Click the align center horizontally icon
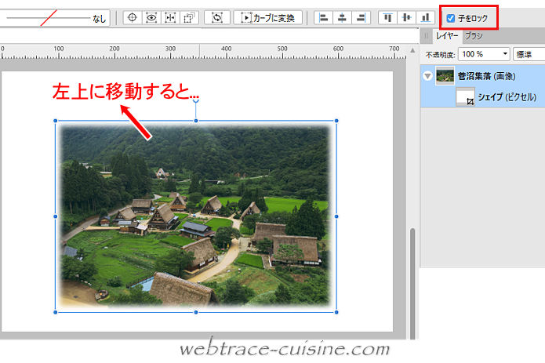545x363 pixels. 342,17
